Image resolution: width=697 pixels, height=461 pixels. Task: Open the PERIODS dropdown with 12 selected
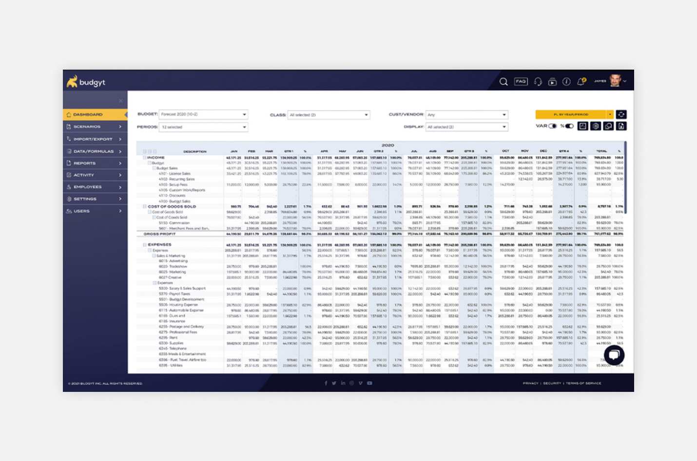click(x=204, y=127)
